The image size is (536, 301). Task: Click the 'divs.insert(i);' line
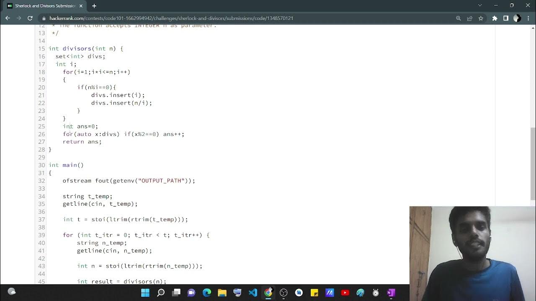tap(118, 95)
